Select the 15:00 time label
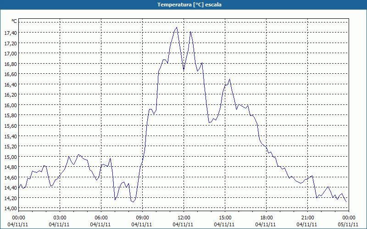The image size is (367, 229). pyautogui.click(x=225, y=218)
